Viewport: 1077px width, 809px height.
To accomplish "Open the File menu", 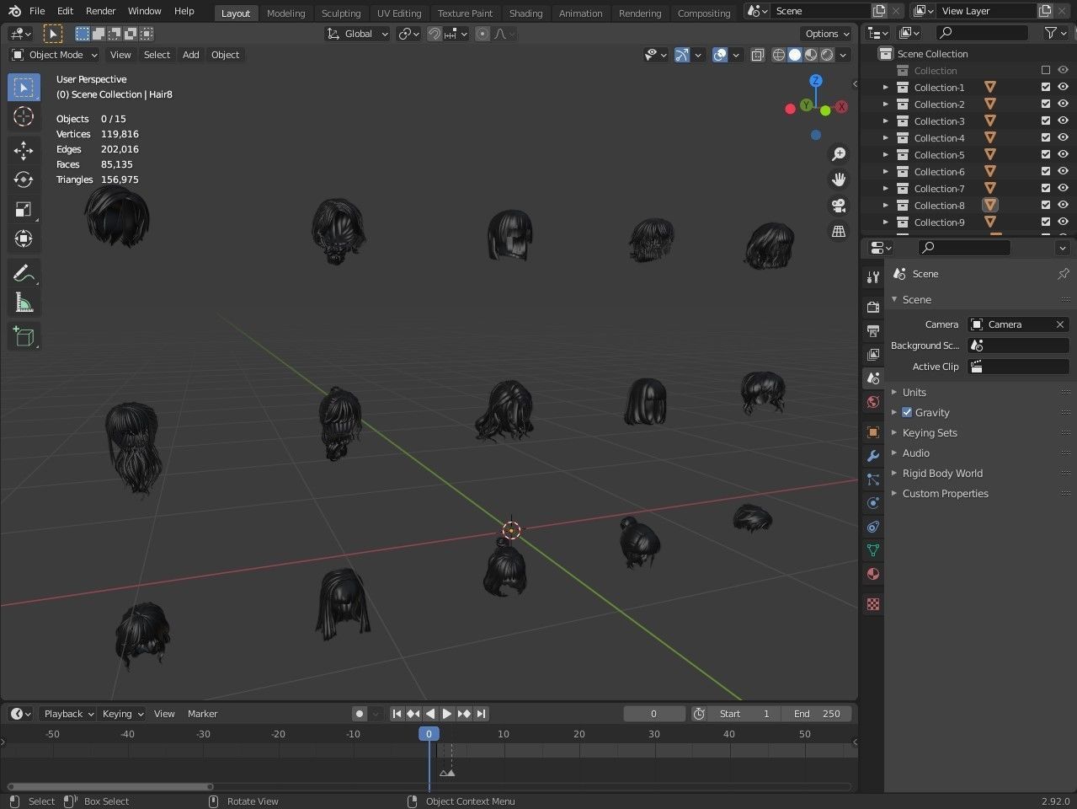I will point(37,11).
